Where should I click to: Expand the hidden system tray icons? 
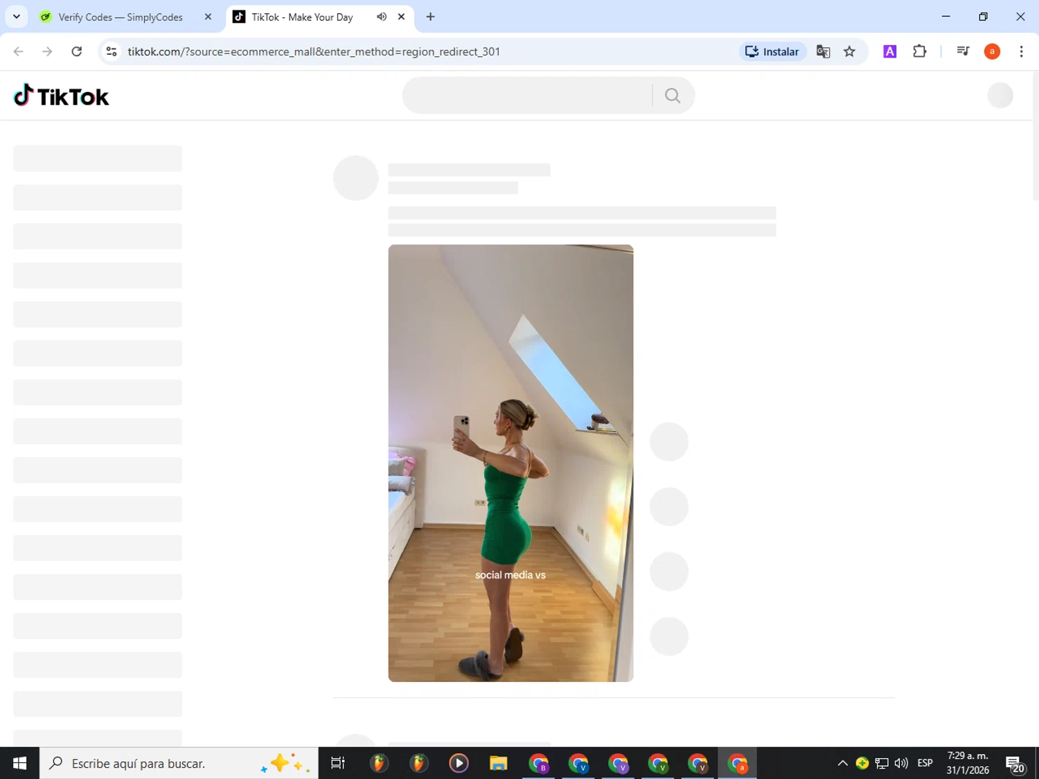842,763
